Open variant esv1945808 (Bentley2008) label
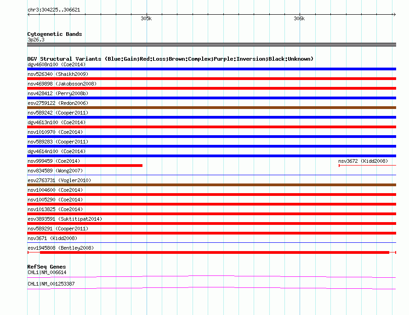409x315 pixels. 61,248
